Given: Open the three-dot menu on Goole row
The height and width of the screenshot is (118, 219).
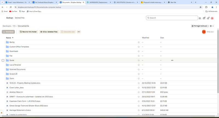Looking at the screenshot, I should point(172,60).
